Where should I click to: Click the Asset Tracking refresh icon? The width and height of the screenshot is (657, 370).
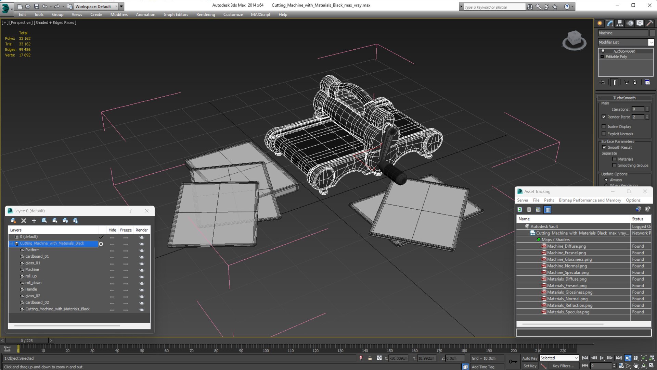[520, 210]
